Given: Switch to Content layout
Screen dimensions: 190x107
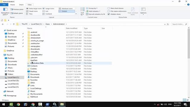Looking at the screenshot, I should coord(47,14).
